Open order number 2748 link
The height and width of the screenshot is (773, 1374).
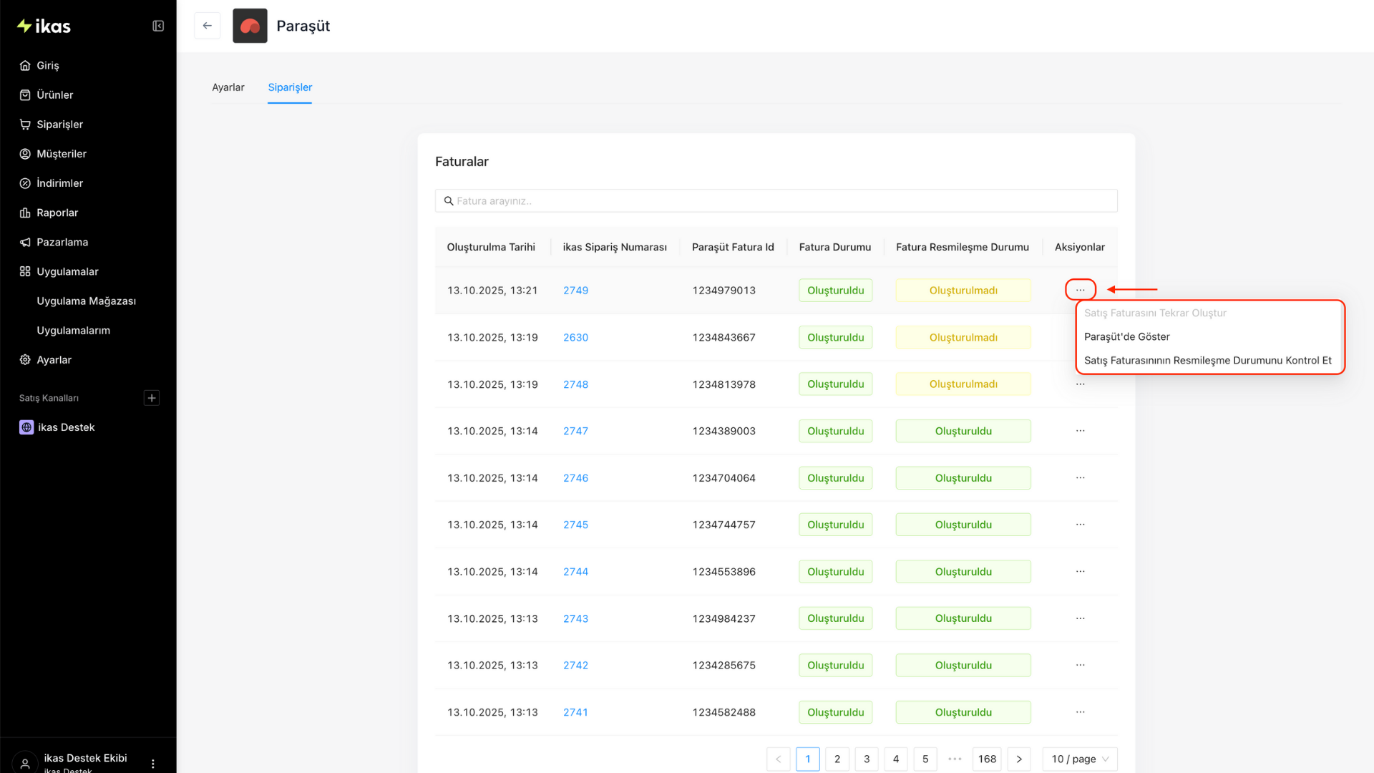[x=575, y=384]
